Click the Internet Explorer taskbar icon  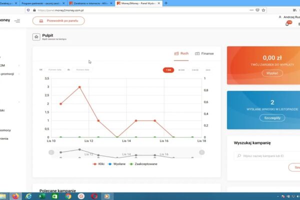coord(28,196)
